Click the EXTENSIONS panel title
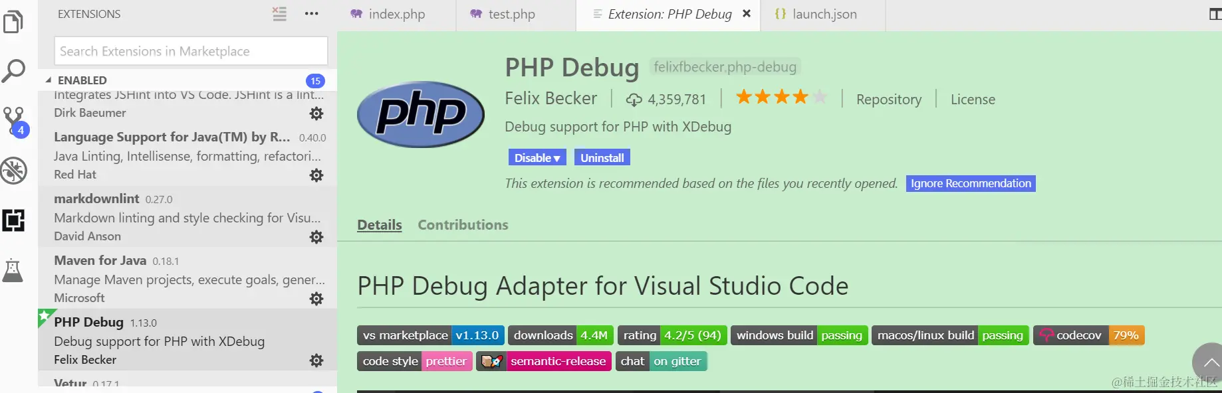1222x393 pixels. 89,14
